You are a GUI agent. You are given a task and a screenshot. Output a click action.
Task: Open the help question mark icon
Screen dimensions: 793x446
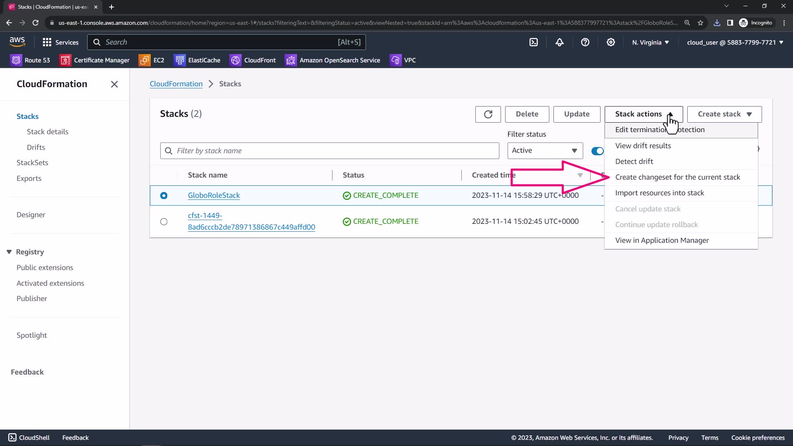pyautogui.click(x=585, y=42)
